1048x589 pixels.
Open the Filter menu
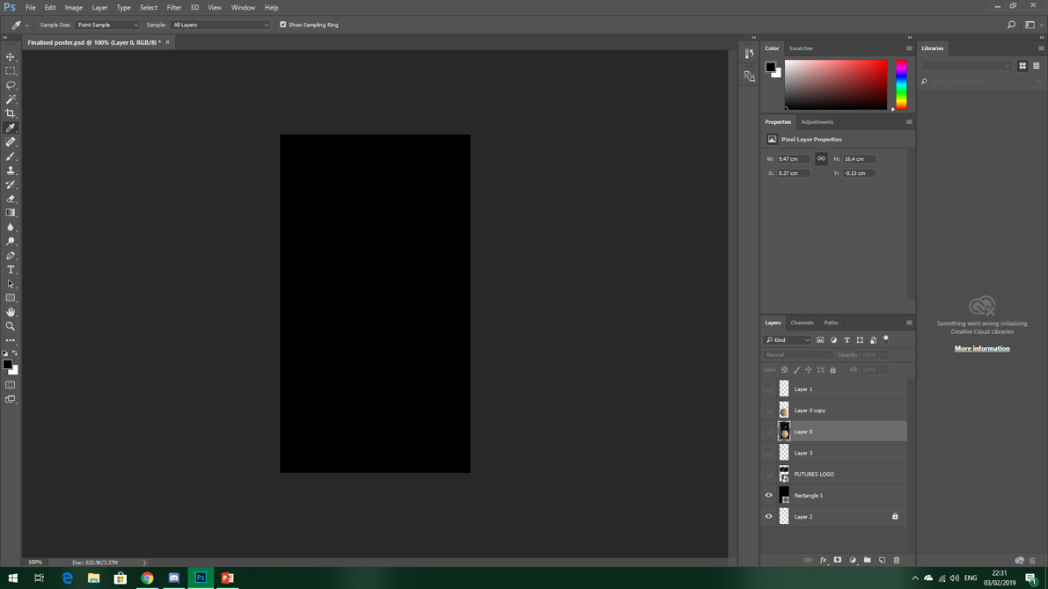pyautogui.click(x=173, y=7)
